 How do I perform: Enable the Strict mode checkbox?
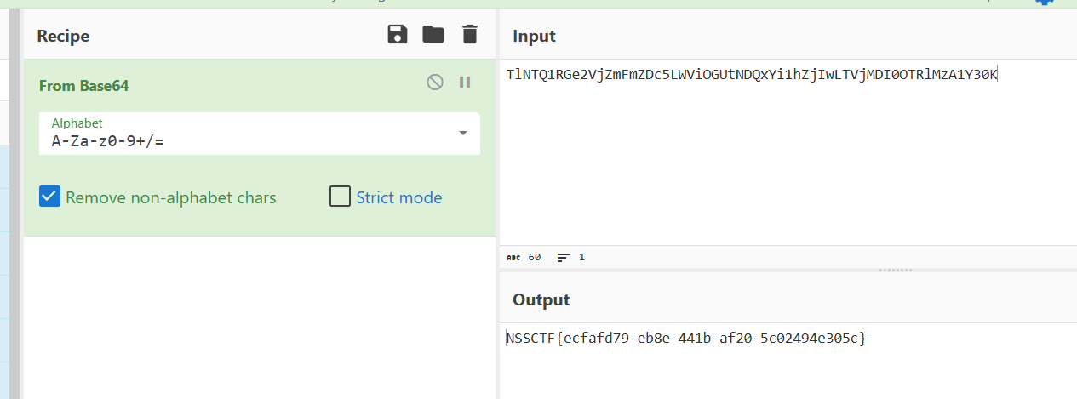[x=340, y=197]
